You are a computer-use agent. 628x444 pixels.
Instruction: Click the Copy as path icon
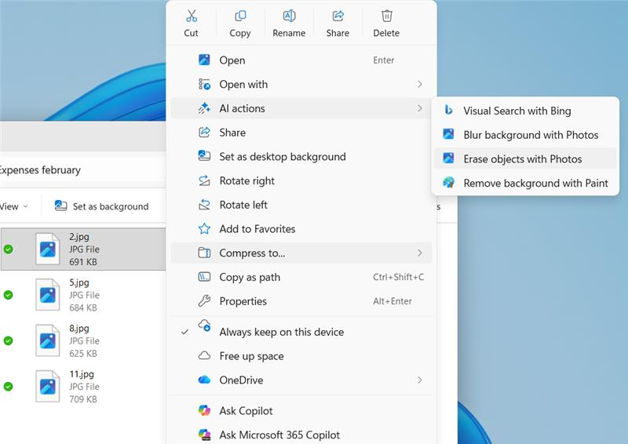point(204,277)
